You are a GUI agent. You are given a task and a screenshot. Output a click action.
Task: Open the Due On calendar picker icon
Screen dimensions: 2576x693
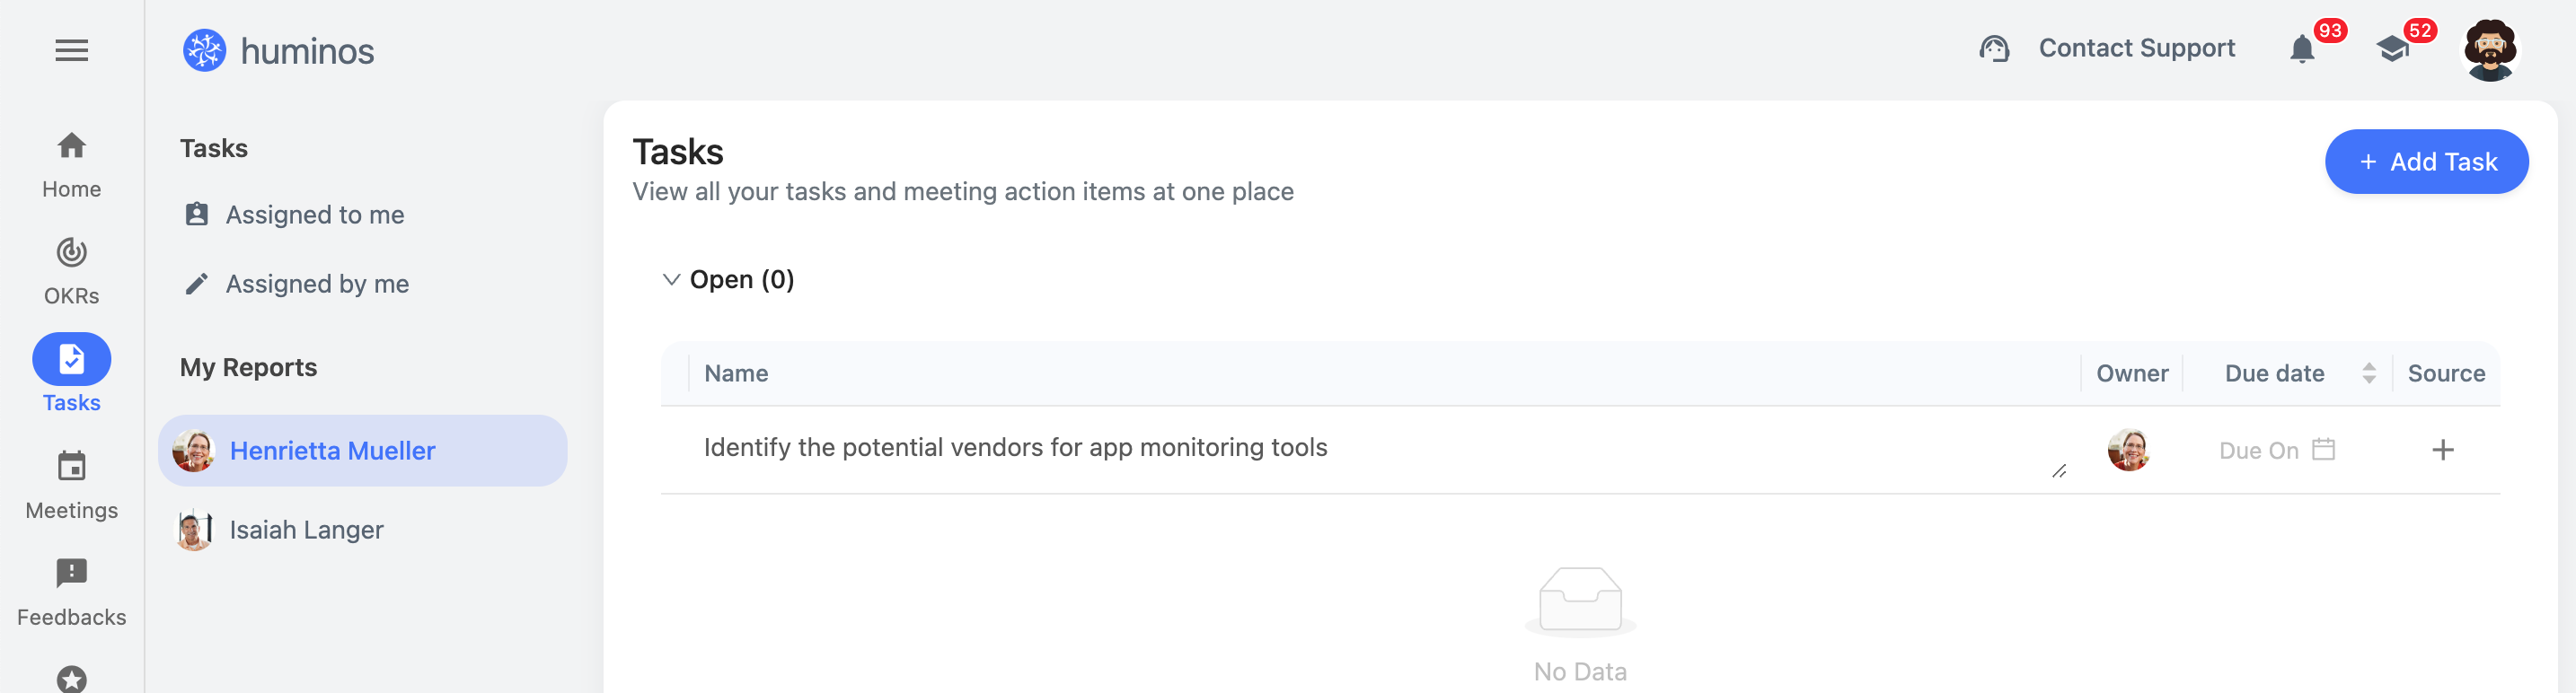tap(2324, 449)
